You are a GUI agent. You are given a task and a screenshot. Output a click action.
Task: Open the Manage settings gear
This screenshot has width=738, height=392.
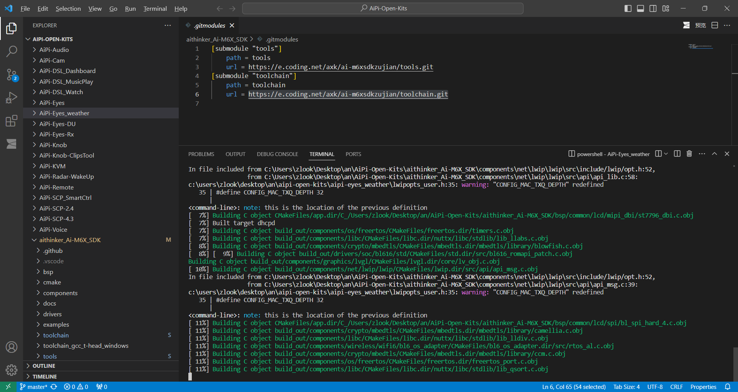12,370
